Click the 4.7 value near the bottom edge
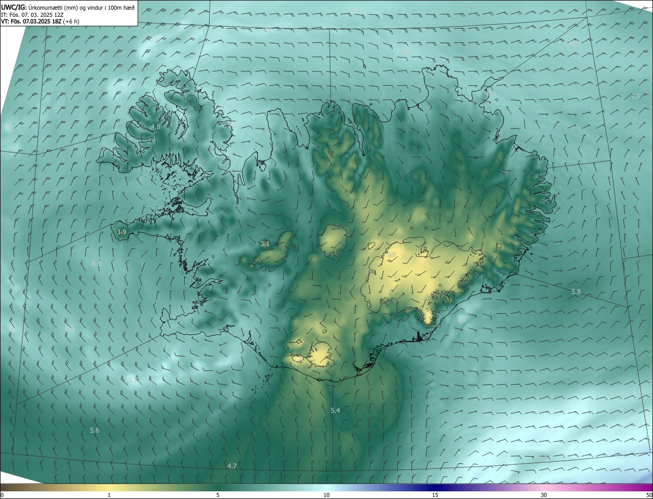653x499 pixels. [x=232, y=466]
